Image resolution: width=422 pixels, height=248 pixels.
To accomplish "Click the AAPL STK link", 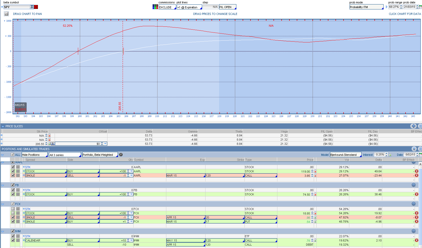I will [28, 167].
